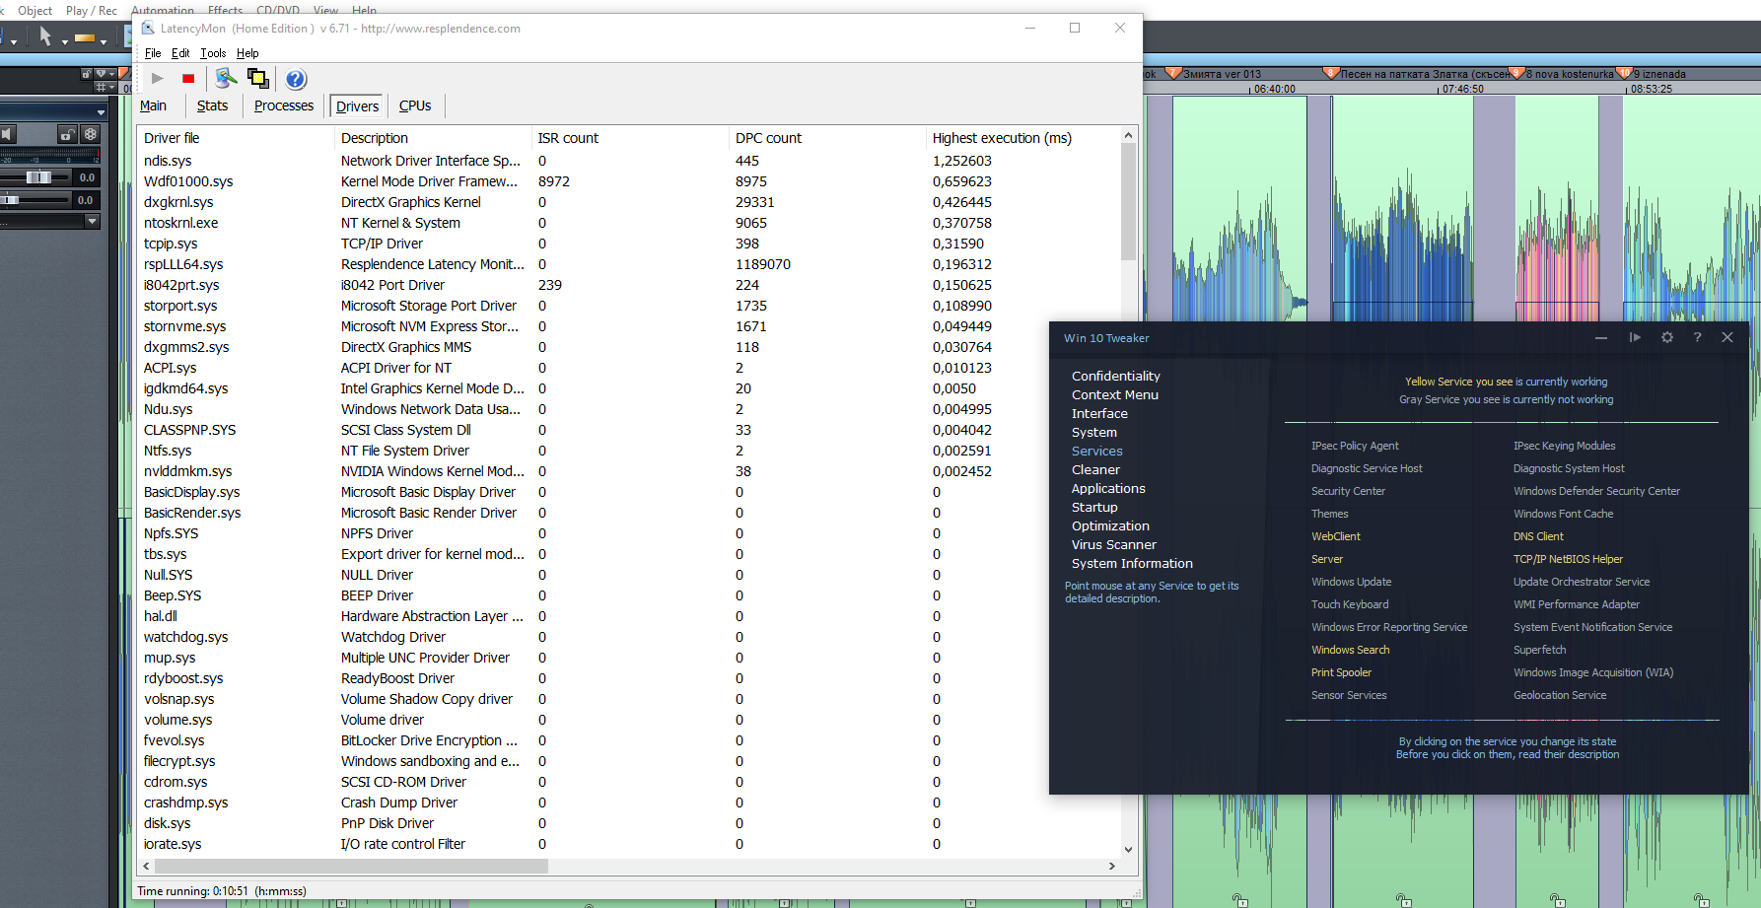The image size is (1761, 908).
Task: Click the upper track volume slider handle
Action: click(38, 177)
